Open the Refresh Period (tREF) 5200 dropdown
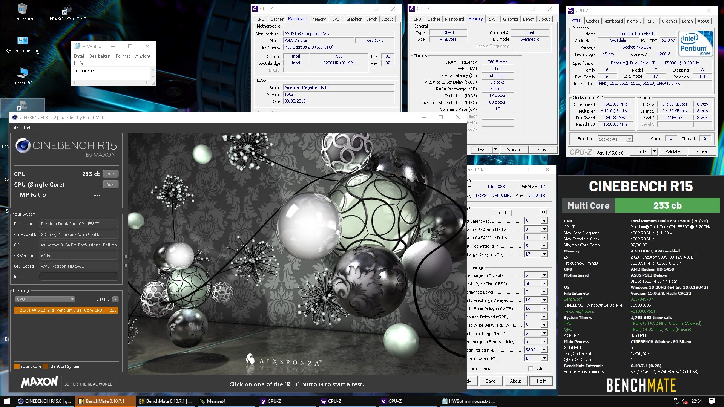 click(544, 350)
